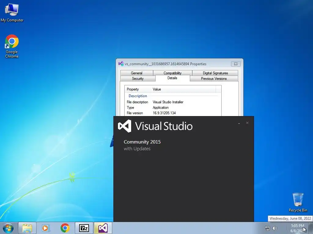Screen dimensions: 313x234
Task: Select the Type property row
Action: 173,108
